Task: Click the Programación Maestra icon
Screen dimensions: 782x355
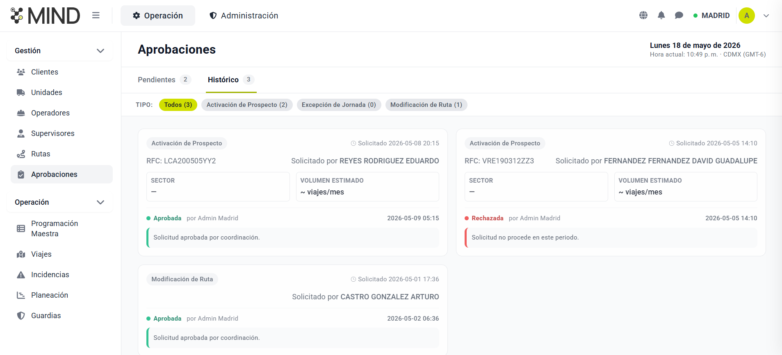Action: click(21, 228)
